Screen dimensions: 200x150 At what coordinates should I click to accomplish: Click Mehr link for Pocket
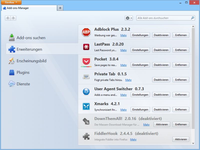point(123,65)
